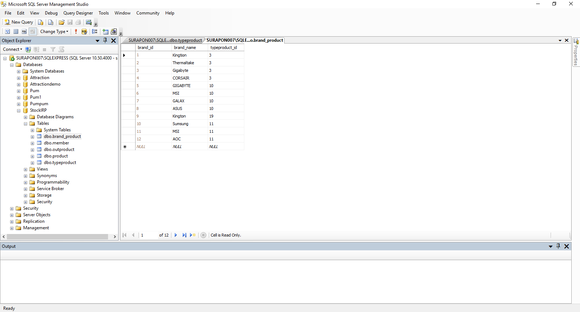Show the Criteria Pane grid icon
This screenshot has height=312, width=580.
16,32
